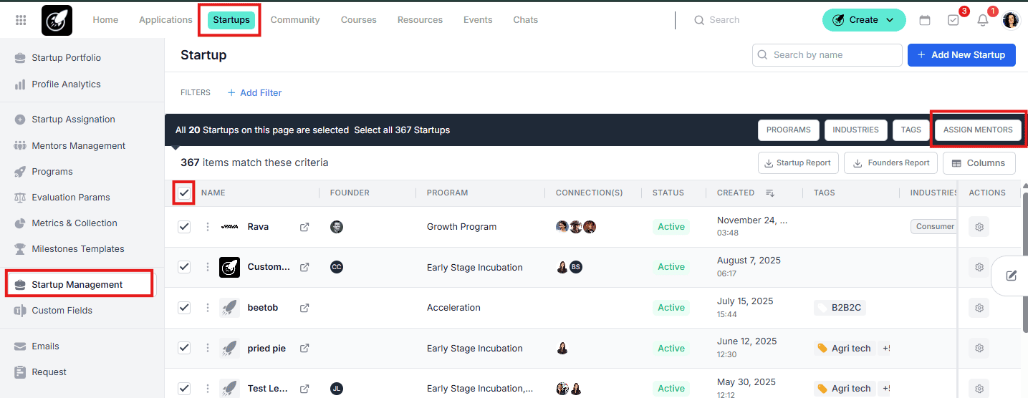This screenshot has width=1028, height=398.
Task: Uncheck the beetob row checkbox
Action: coord(184,308)
